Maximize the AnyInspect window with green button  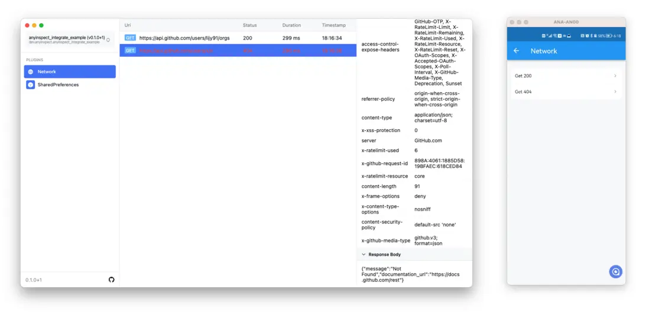pyautogui.click(x=41, y=25)
